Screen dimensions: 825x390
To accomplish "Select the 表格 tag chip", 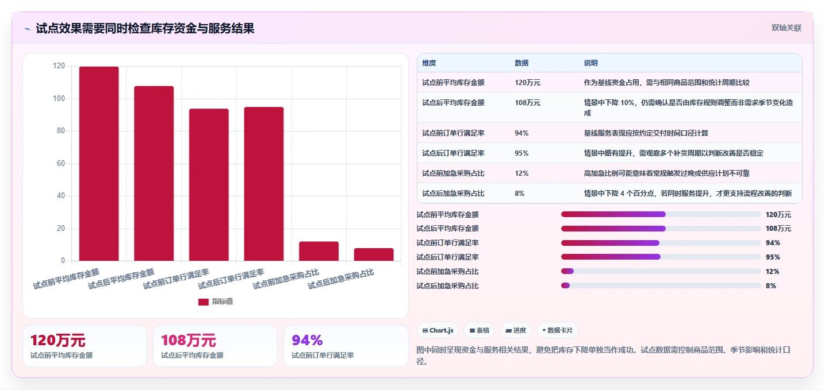I will pos(479,330).
